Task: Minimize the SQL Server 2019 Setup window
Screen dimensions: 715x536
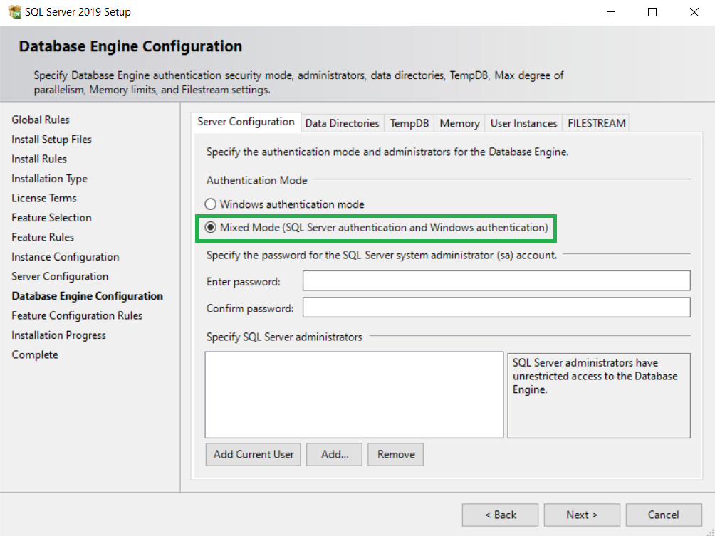Action: coord(611,12)
